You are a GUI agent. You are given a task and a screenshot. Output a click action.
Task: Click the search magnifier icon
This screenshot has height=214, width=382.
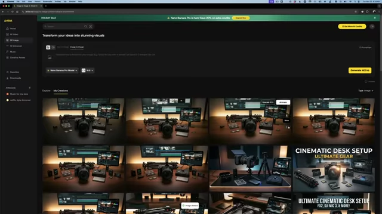pyautogui.click(x=85, y=26)
